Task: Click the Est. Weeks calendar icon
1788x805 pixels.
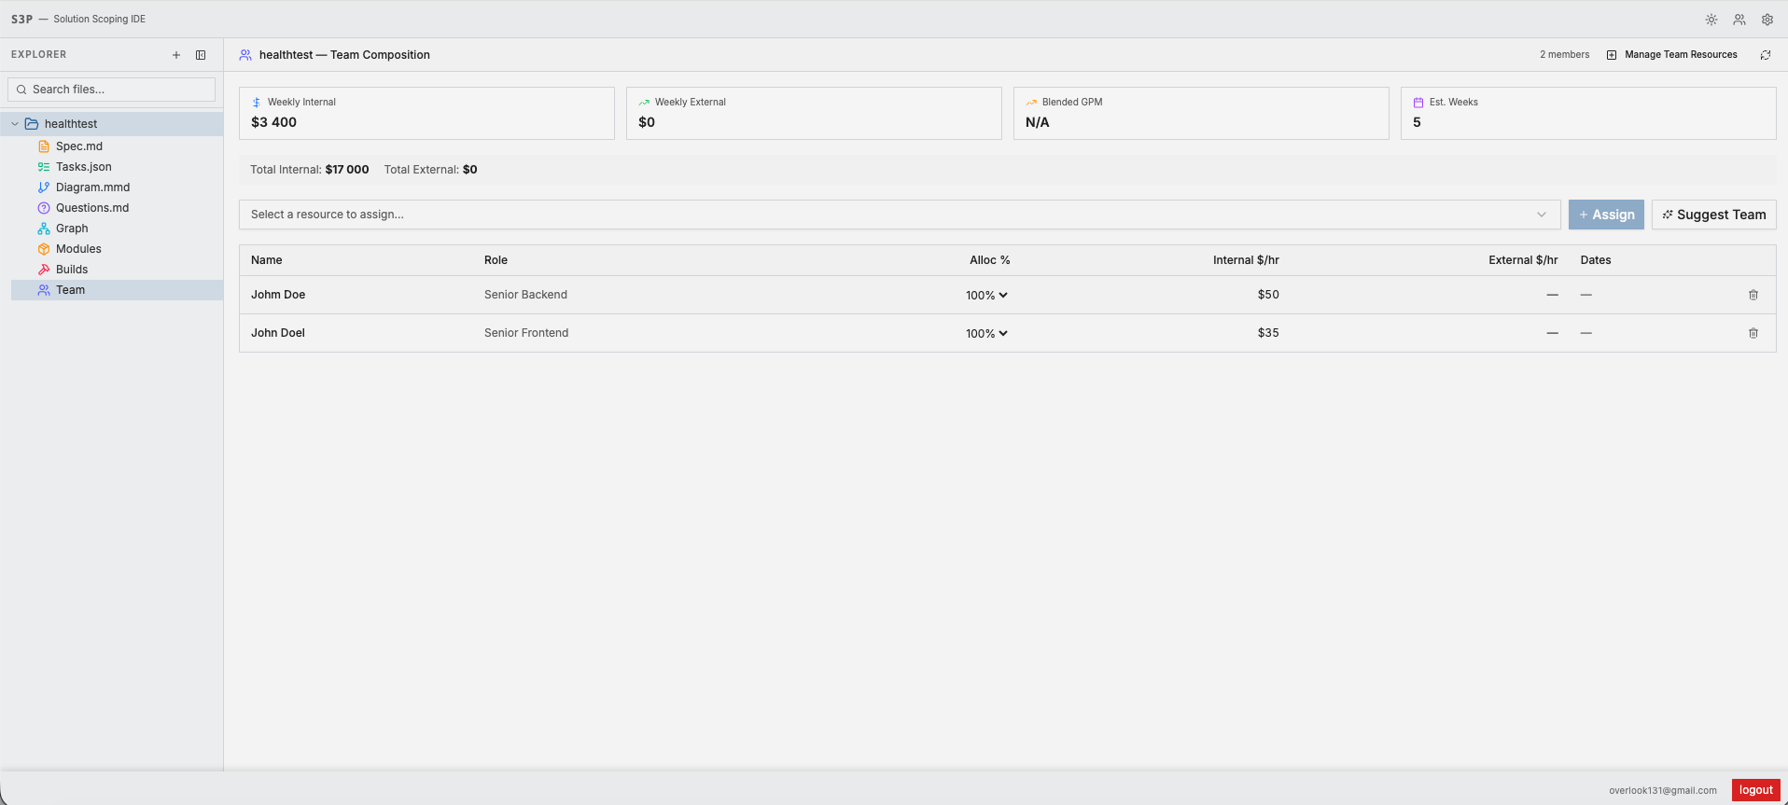Action: tap(1418, 103)
